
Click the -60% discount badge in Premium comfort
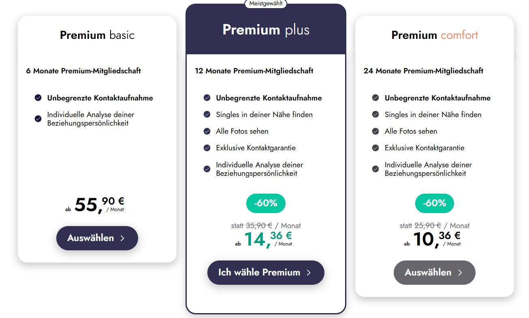434,203
